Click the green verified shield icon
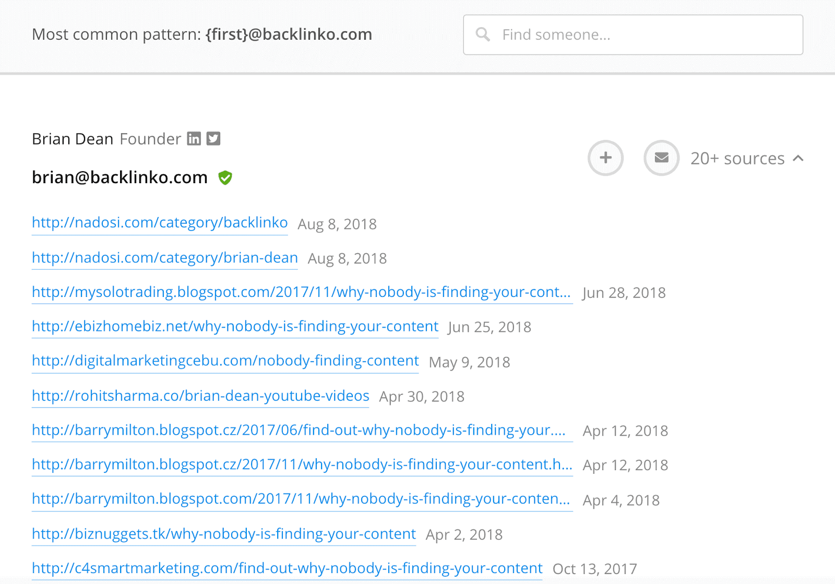Viewport: 835px width, 584px height. pyautogui.click(x=225, y=178)
